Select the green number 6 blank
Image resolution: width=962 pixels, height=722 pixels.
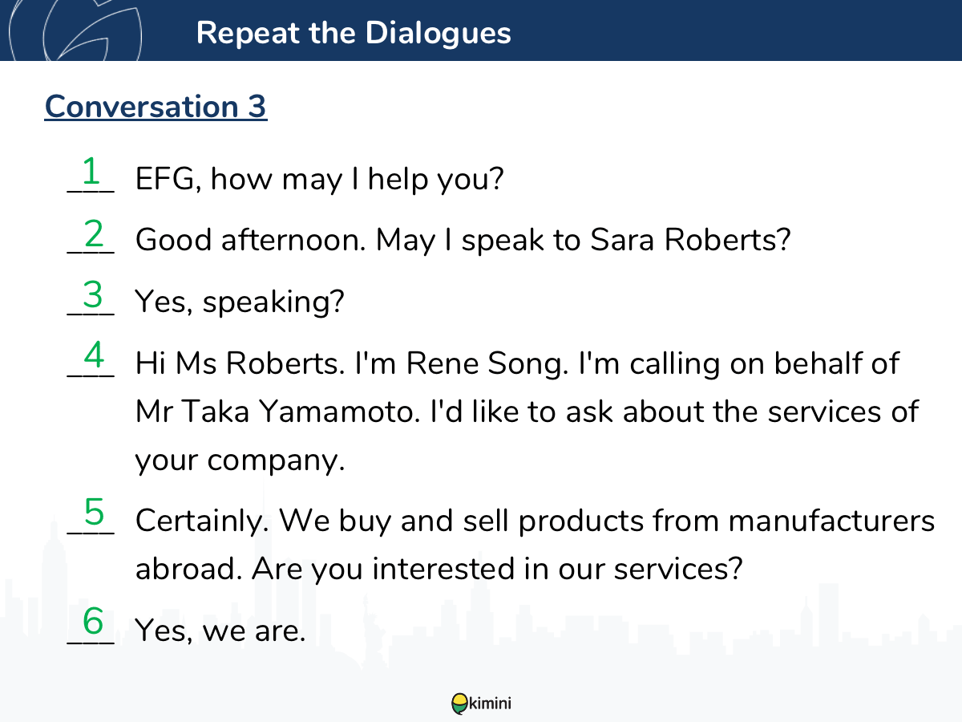[x=91, y=625]
